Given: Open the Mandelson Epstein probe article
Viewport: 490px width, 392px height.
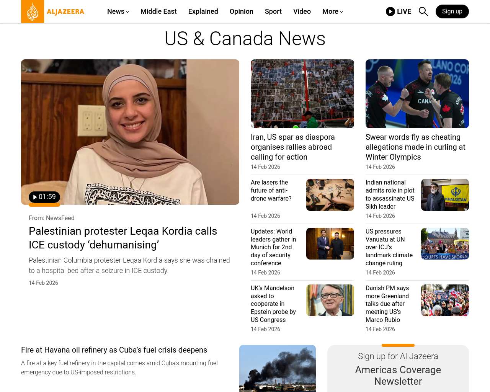Looking at the screenshot, I should click(273, 304).
